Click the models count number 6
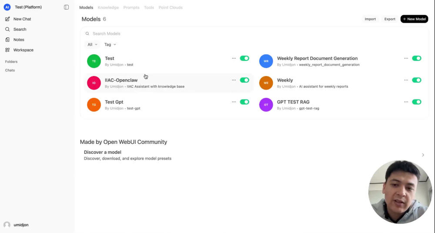Viewport: 435px width, 233px height. [x=104, y=19]
